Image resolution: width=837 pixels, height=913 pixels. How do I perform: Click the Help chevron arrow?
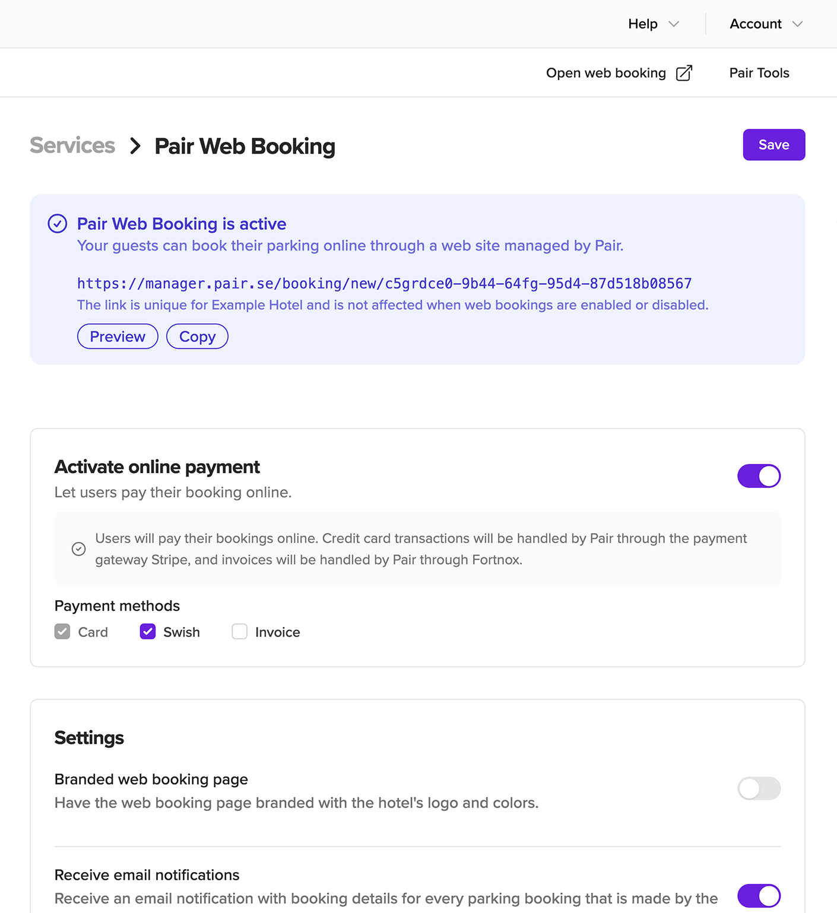673,24
